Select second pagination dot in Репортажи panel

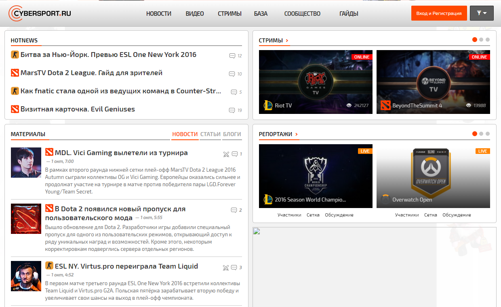(x=481, y=134)
